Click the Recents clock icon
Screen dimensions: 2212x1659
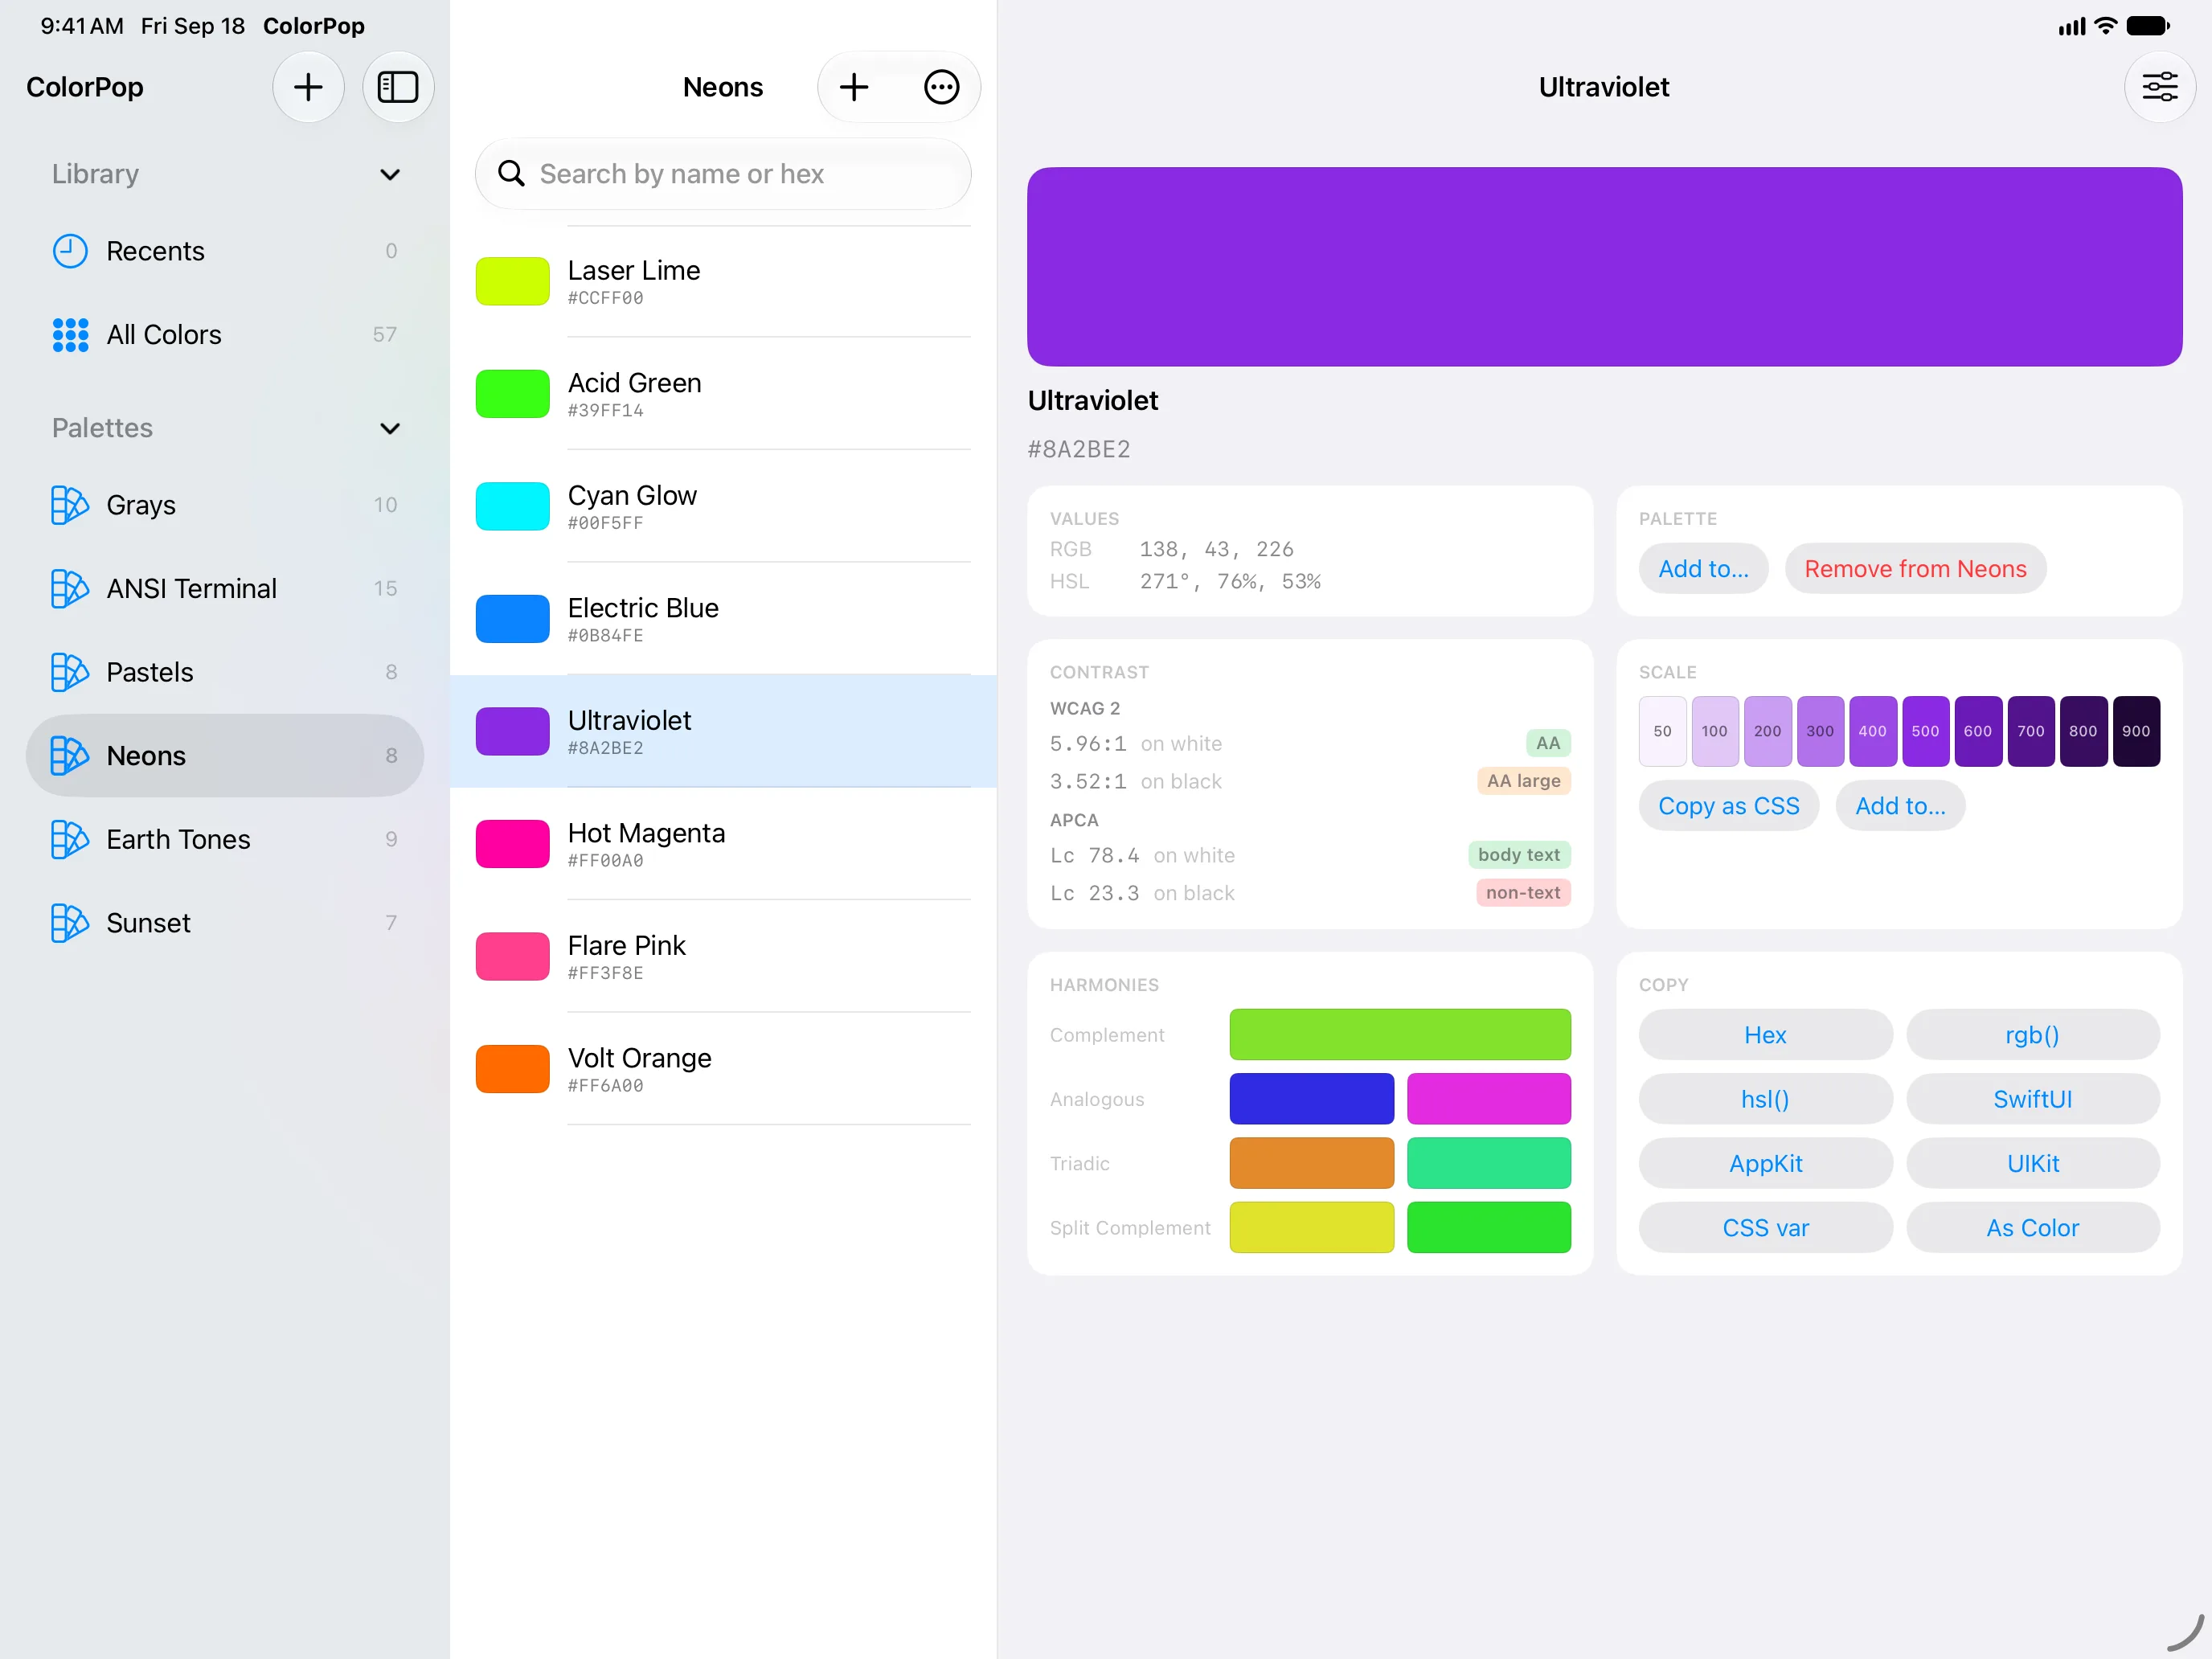(x=70, y=251)
